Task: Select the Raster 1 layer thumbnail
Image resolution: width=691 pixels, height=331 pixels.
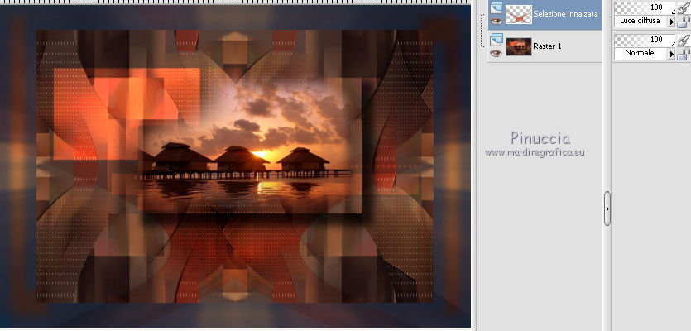Action: click(519, 46)
